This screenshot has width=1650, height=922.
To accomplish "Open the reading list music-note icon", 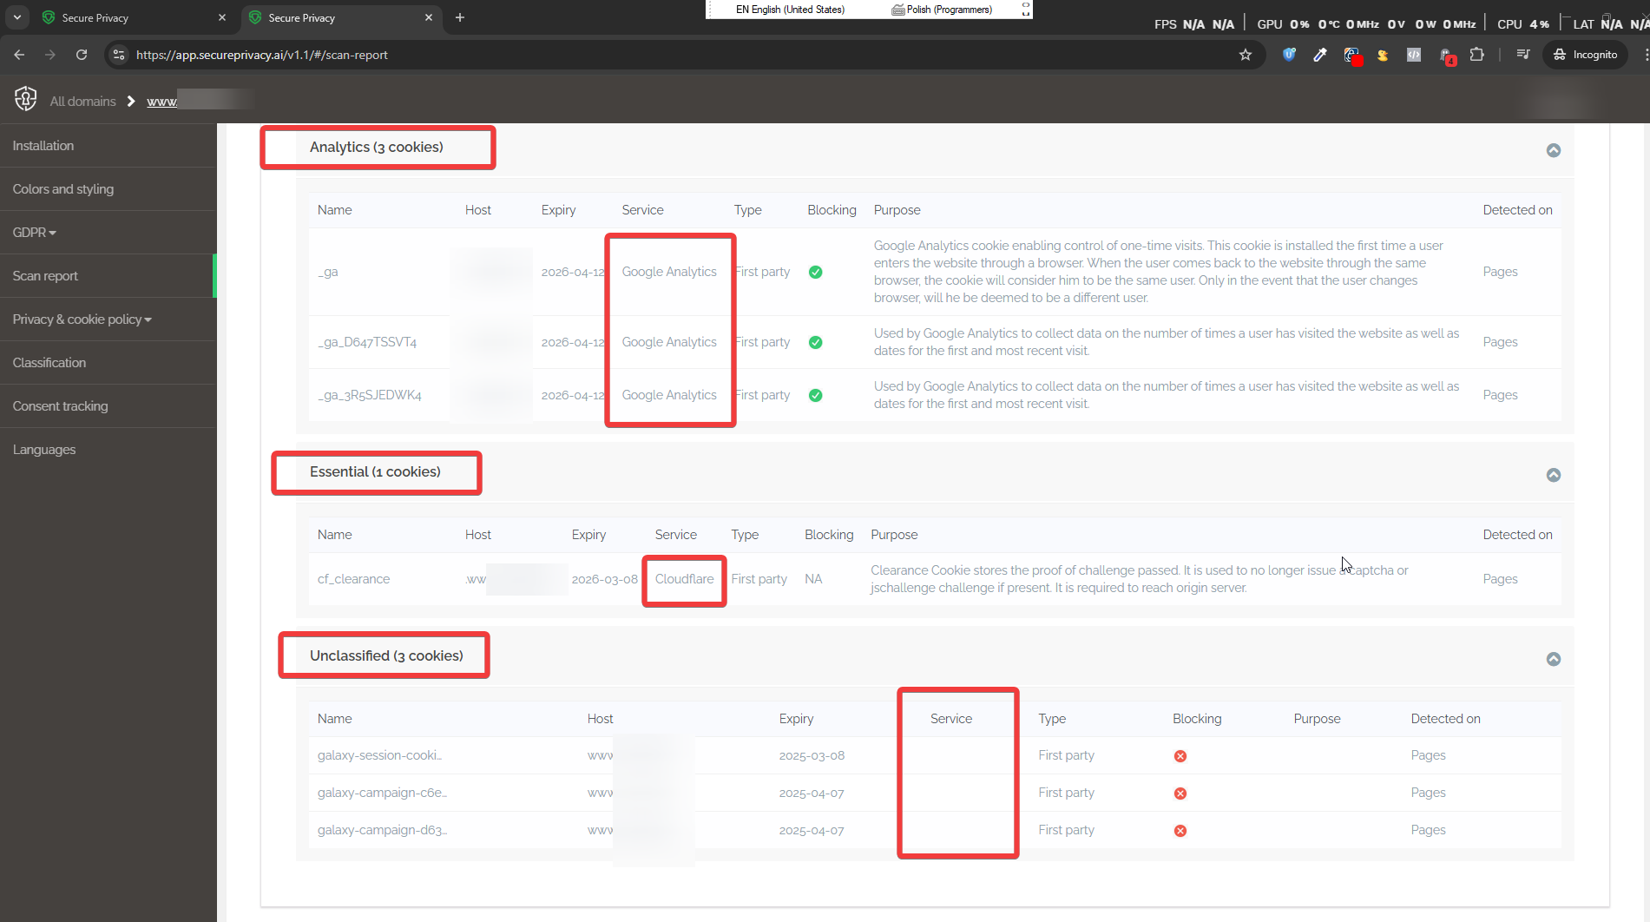I will 1522,55.
